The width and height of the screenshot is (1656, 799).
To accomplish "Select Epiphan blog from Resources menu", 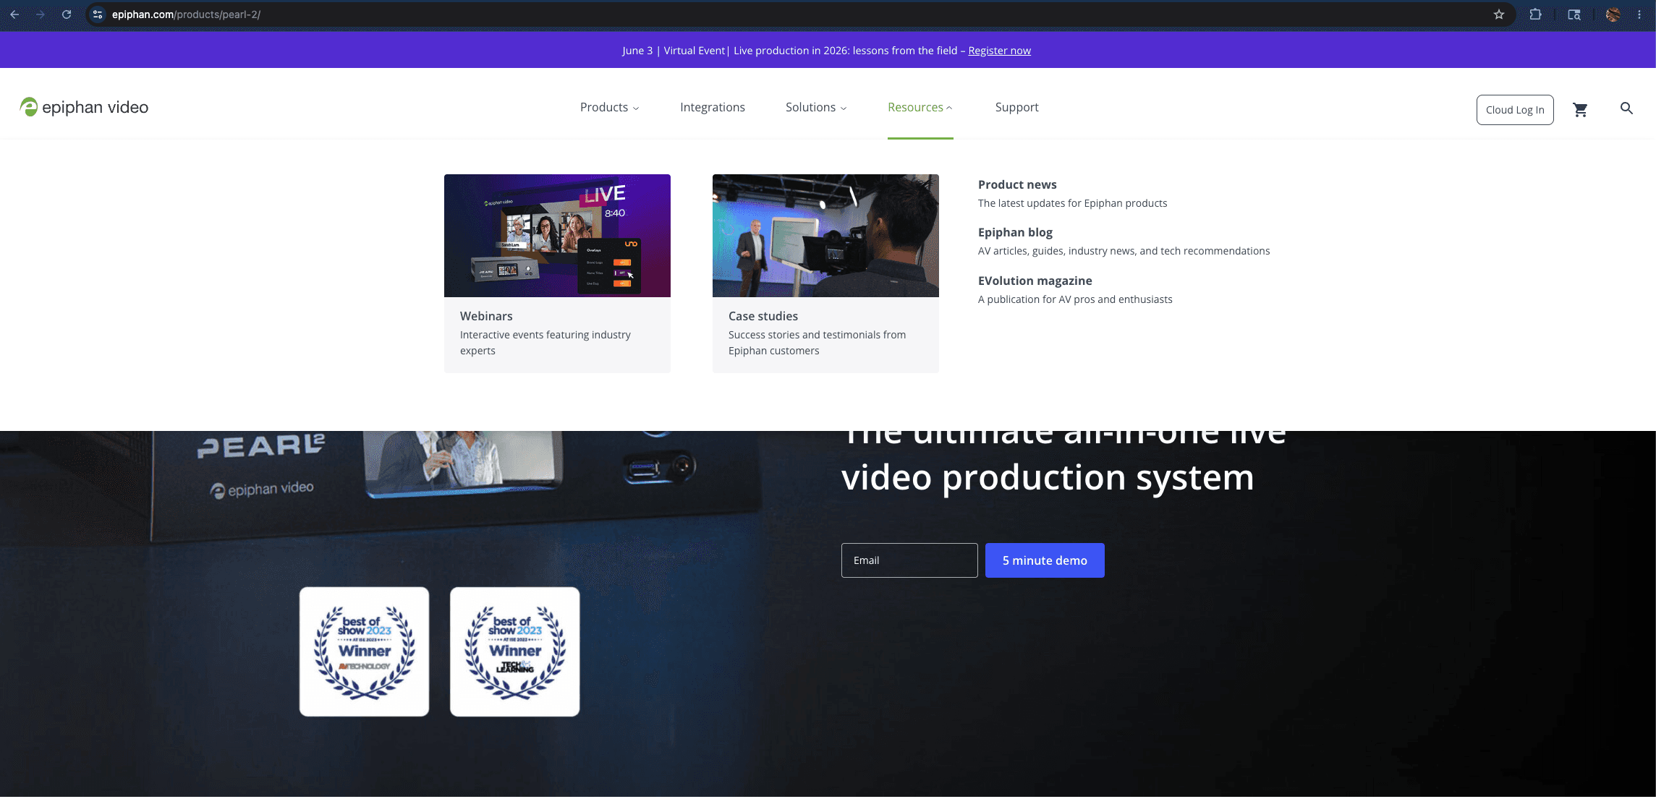I will coord(1015,232).
